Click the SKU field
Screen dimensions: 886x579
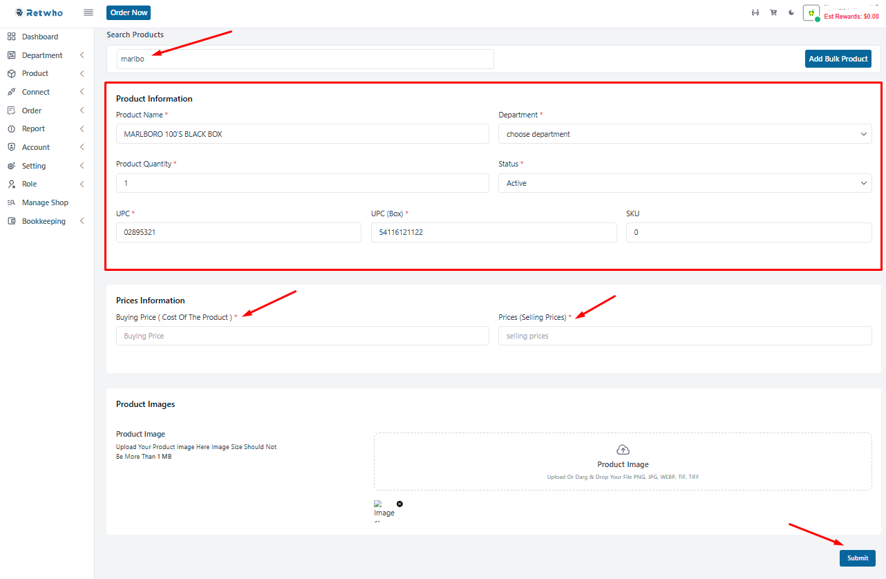tap(749, 232)
